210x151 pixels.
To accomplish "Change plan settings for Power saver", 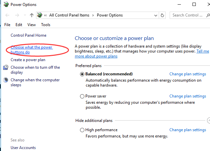I will [188, 96].
